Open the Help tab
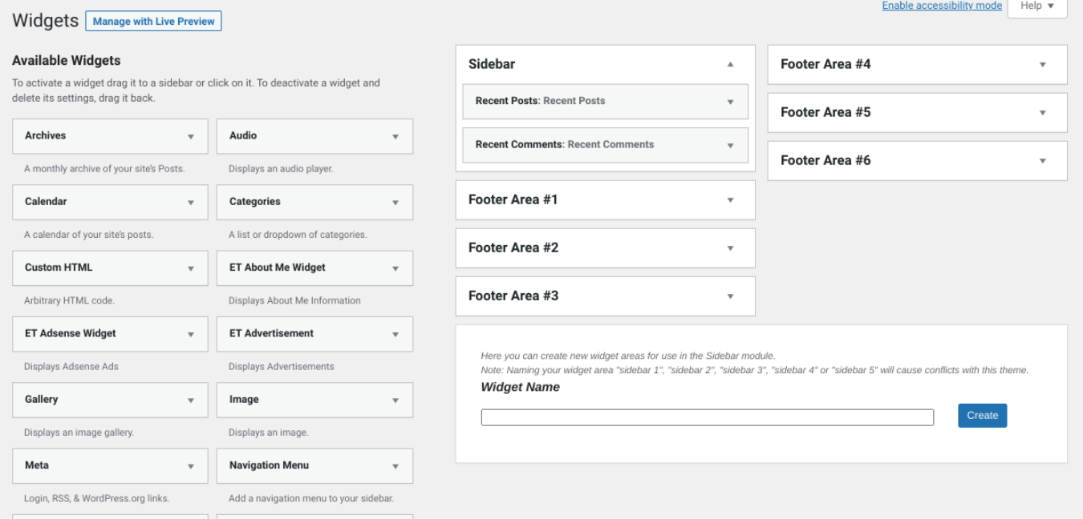Screen dimensions: 1083x519 (x=1037, y=6)
